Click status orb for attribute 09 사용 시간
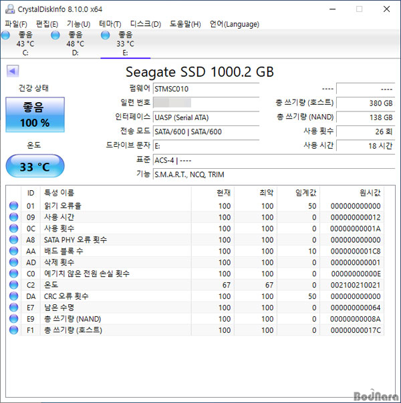 [x=13, y=217]
